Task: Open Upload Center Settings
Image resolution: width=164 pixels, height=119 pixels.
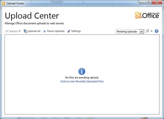Action: pos(74,31)
